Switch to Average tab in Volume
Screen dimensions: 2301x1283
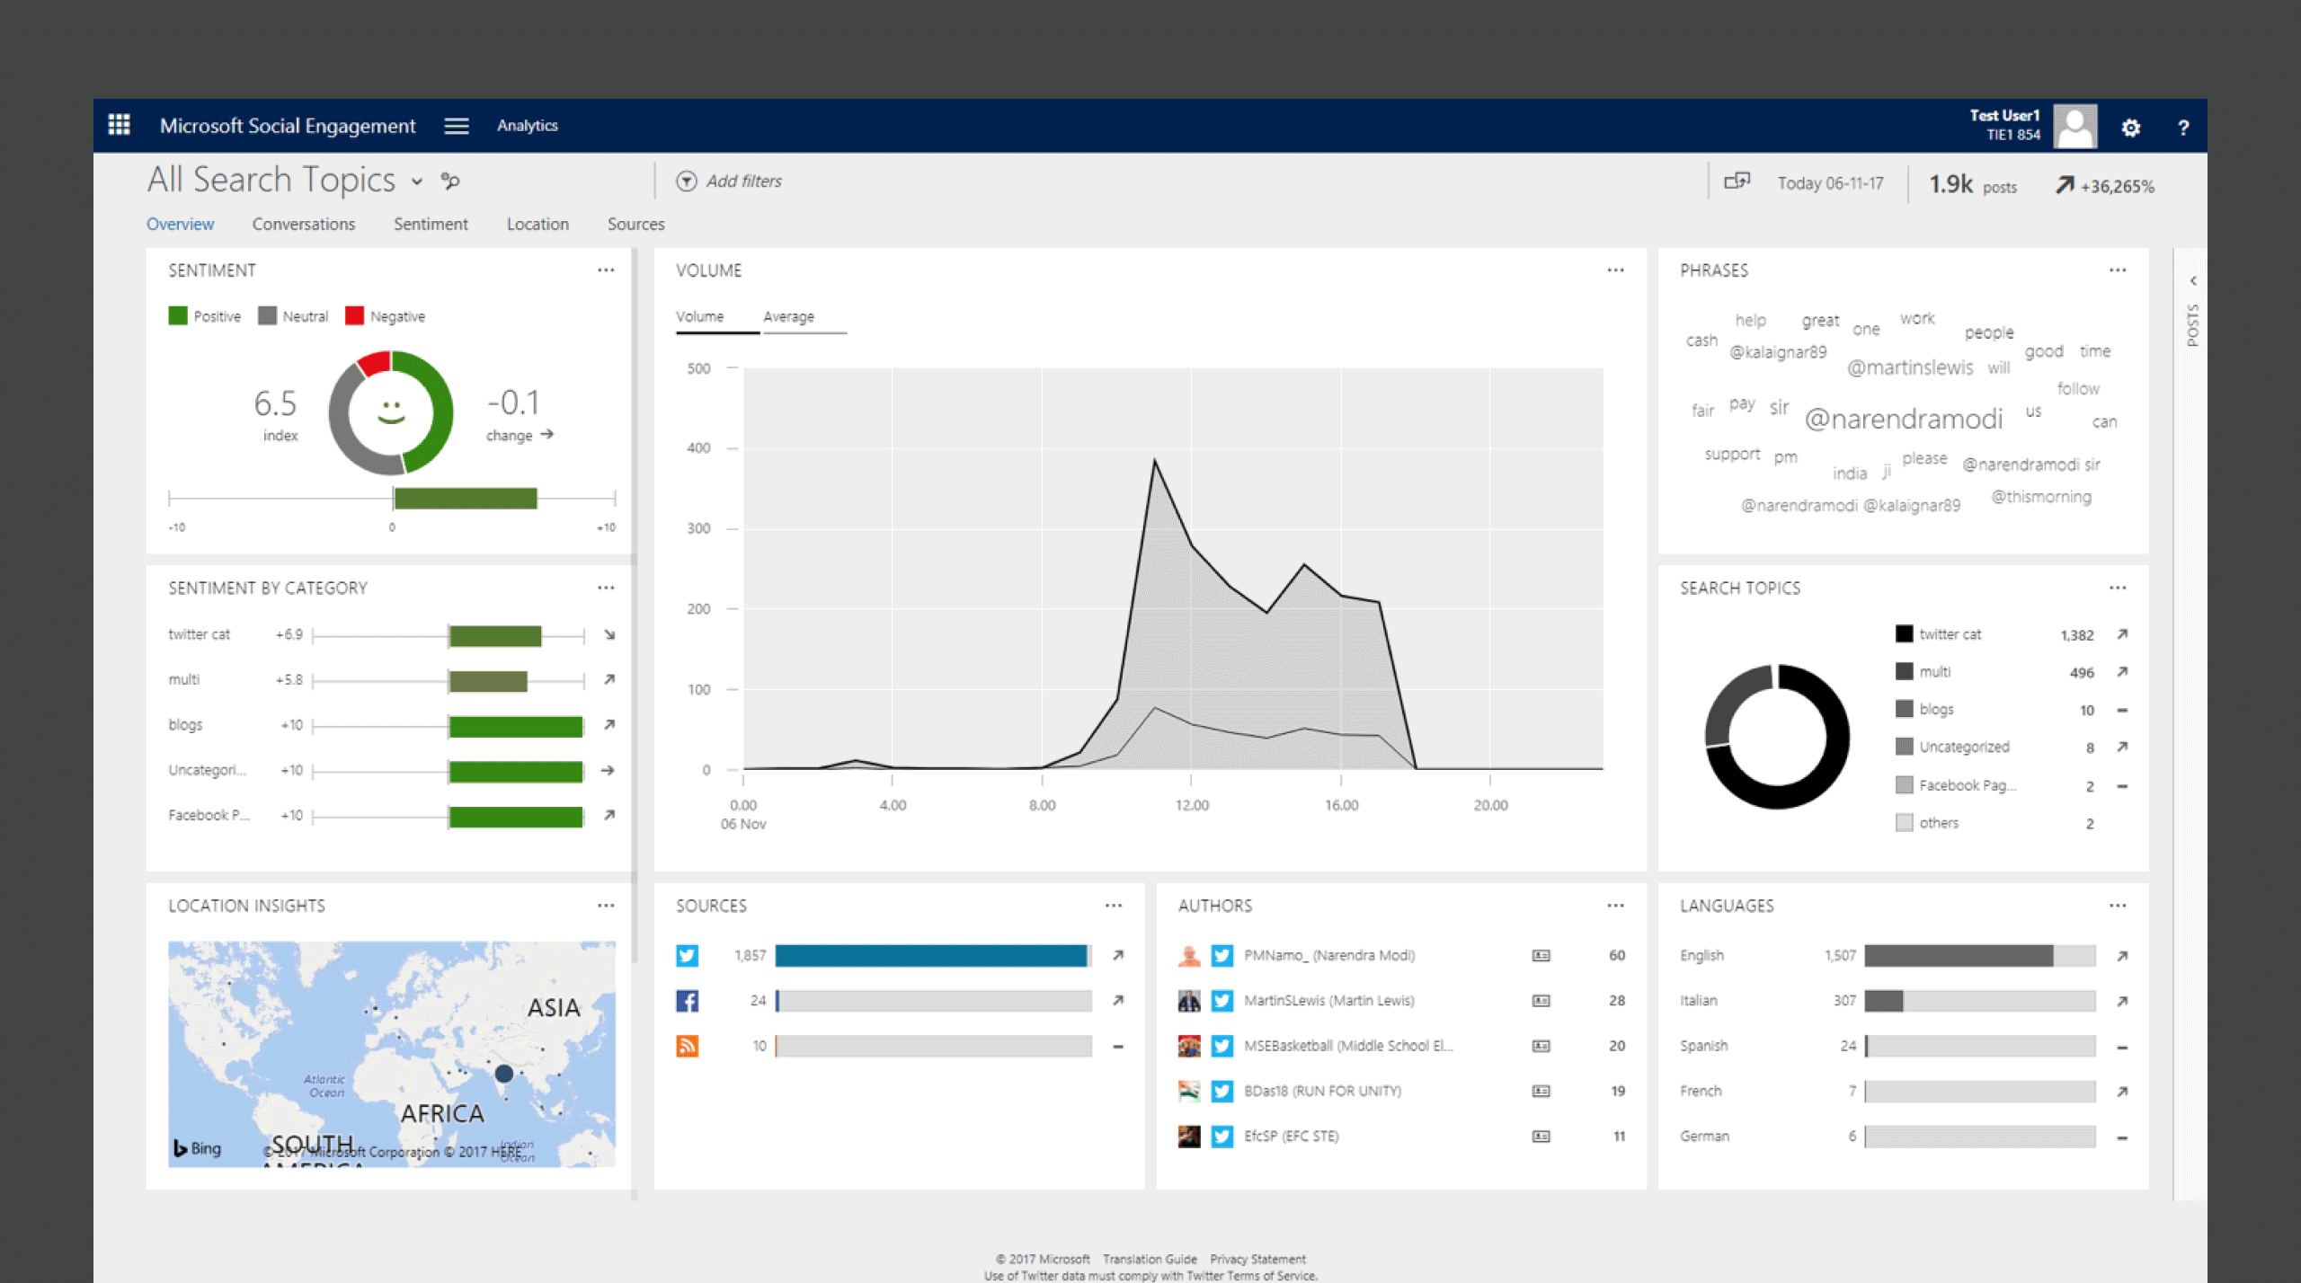point(788,316)
